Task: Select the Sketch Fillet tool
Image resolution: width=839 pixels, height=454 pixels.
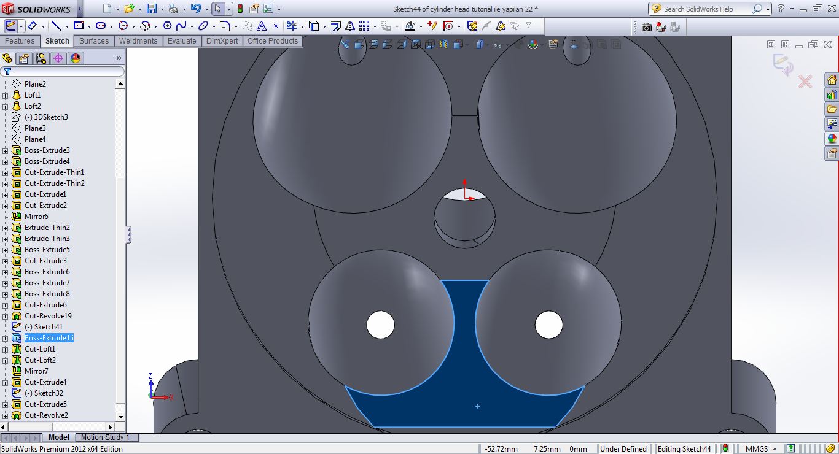Action: [x=225, y=26]
